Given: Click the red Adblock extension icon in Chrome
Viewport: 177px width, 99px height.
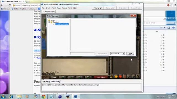Looking at the screenshot, I should click(x=168, y=5).
